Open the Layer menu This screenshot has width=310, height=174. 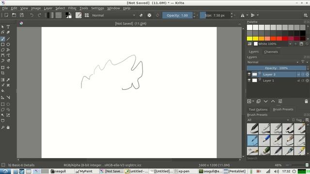coord(48,8)
